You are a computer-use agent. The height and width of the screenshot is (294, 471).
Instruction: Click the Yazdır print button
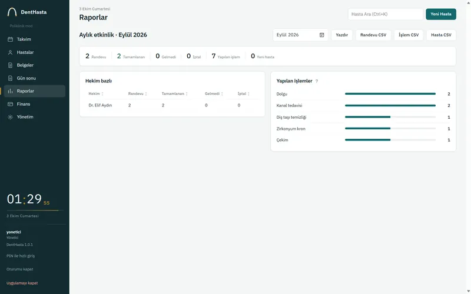[x=342, y=35]
